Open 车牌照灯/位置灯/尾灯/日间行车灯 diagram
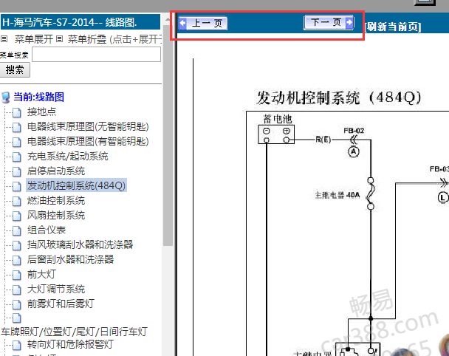The height and width of the screenshot is (356, 449). pos(74,332)
